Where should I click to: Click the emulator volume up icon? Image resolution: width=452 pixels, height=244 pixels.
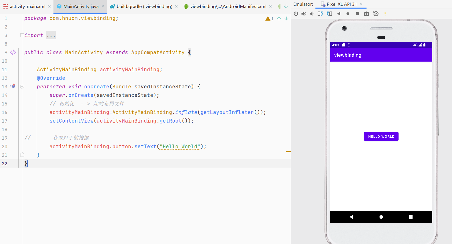pyautogui.click(x=304, y=14)
